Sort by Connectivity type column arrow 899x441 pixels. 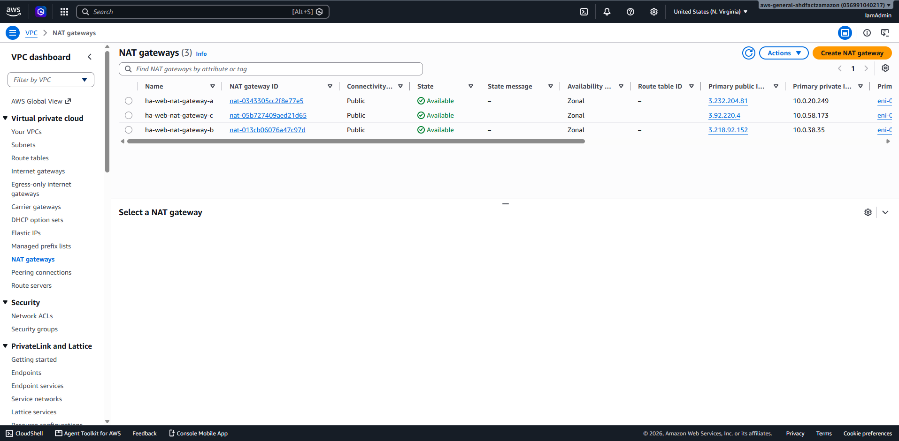[x=400, y=86]
